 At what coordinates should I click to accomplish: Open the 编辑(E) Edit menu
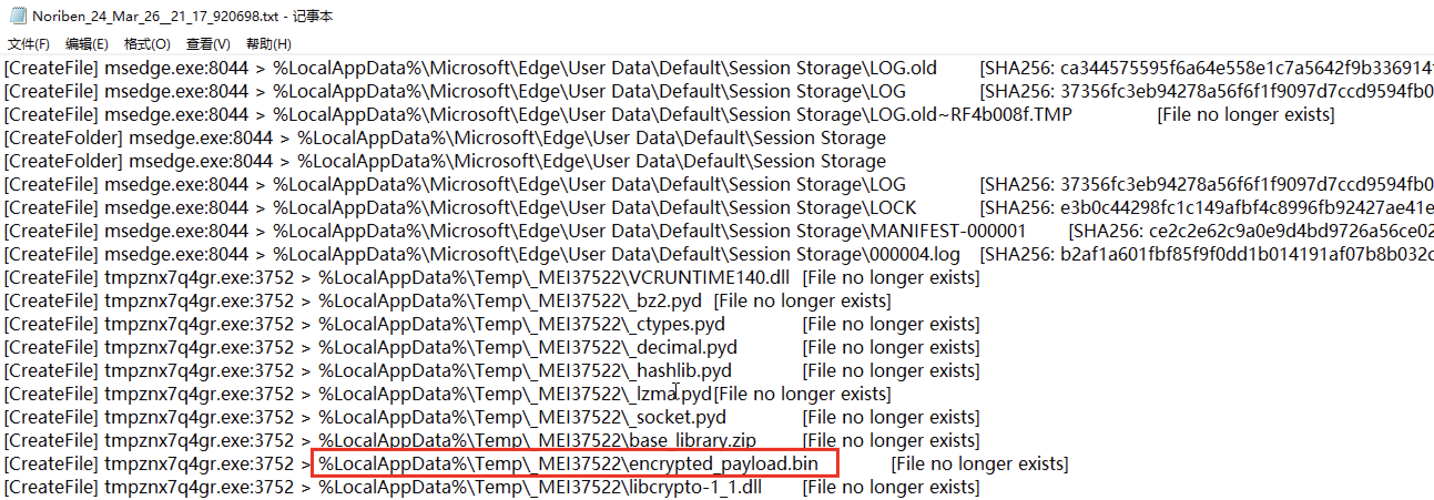(87, 44)
